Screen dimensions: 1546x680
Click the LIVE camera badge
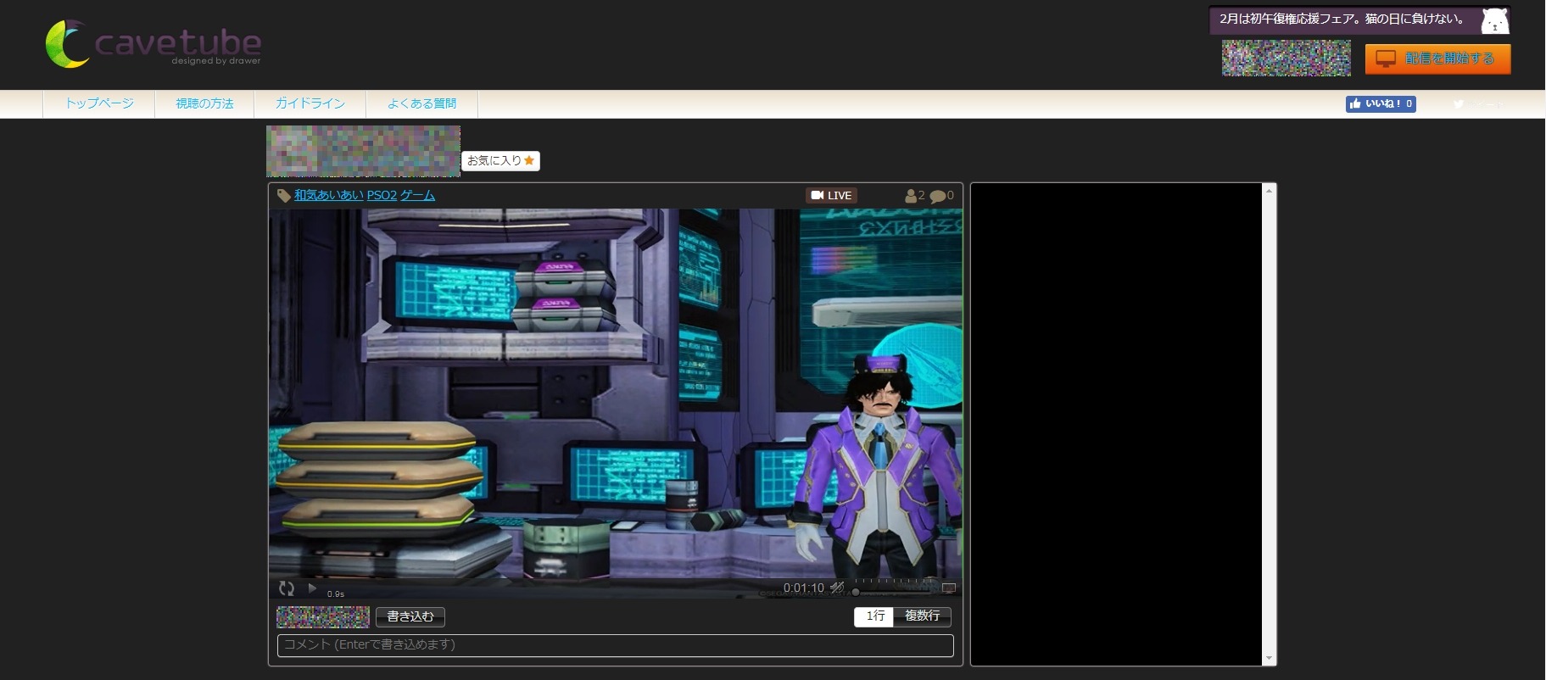831,195
